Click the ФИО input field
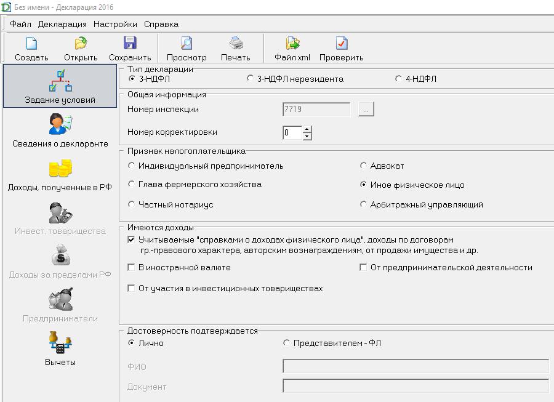Image resolution: width=554 pixels, height=402 pixels. [x=416, y=366]
